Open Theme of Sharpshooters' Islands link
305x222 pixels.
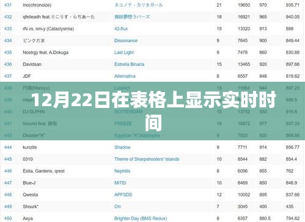pyautogui.click(x=147, y=159)
